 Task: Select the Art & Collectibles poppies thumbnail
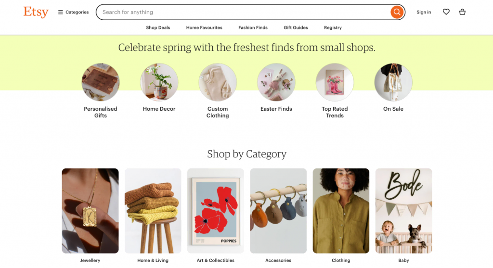[x=216, y=211]
